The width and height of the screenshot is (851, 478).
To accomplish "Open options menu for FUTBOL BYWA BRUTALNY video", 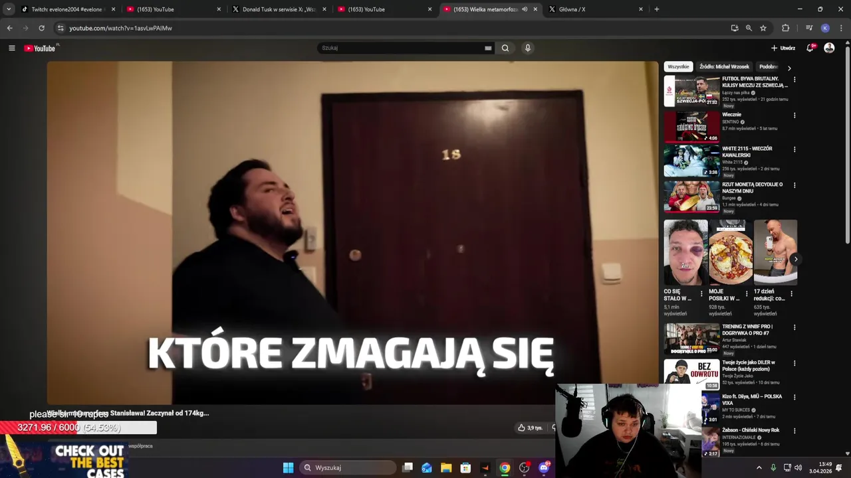I will (794, 80).
